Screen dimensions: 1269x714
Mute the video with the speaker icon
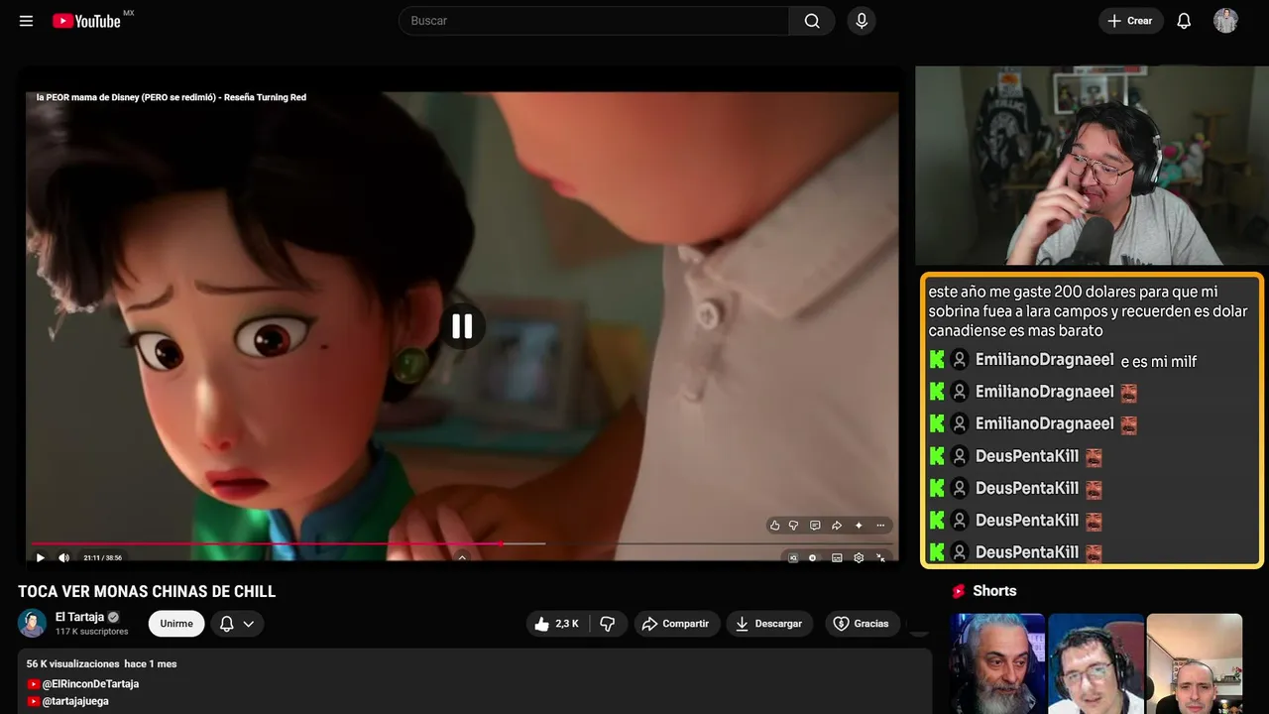point(64,557)
